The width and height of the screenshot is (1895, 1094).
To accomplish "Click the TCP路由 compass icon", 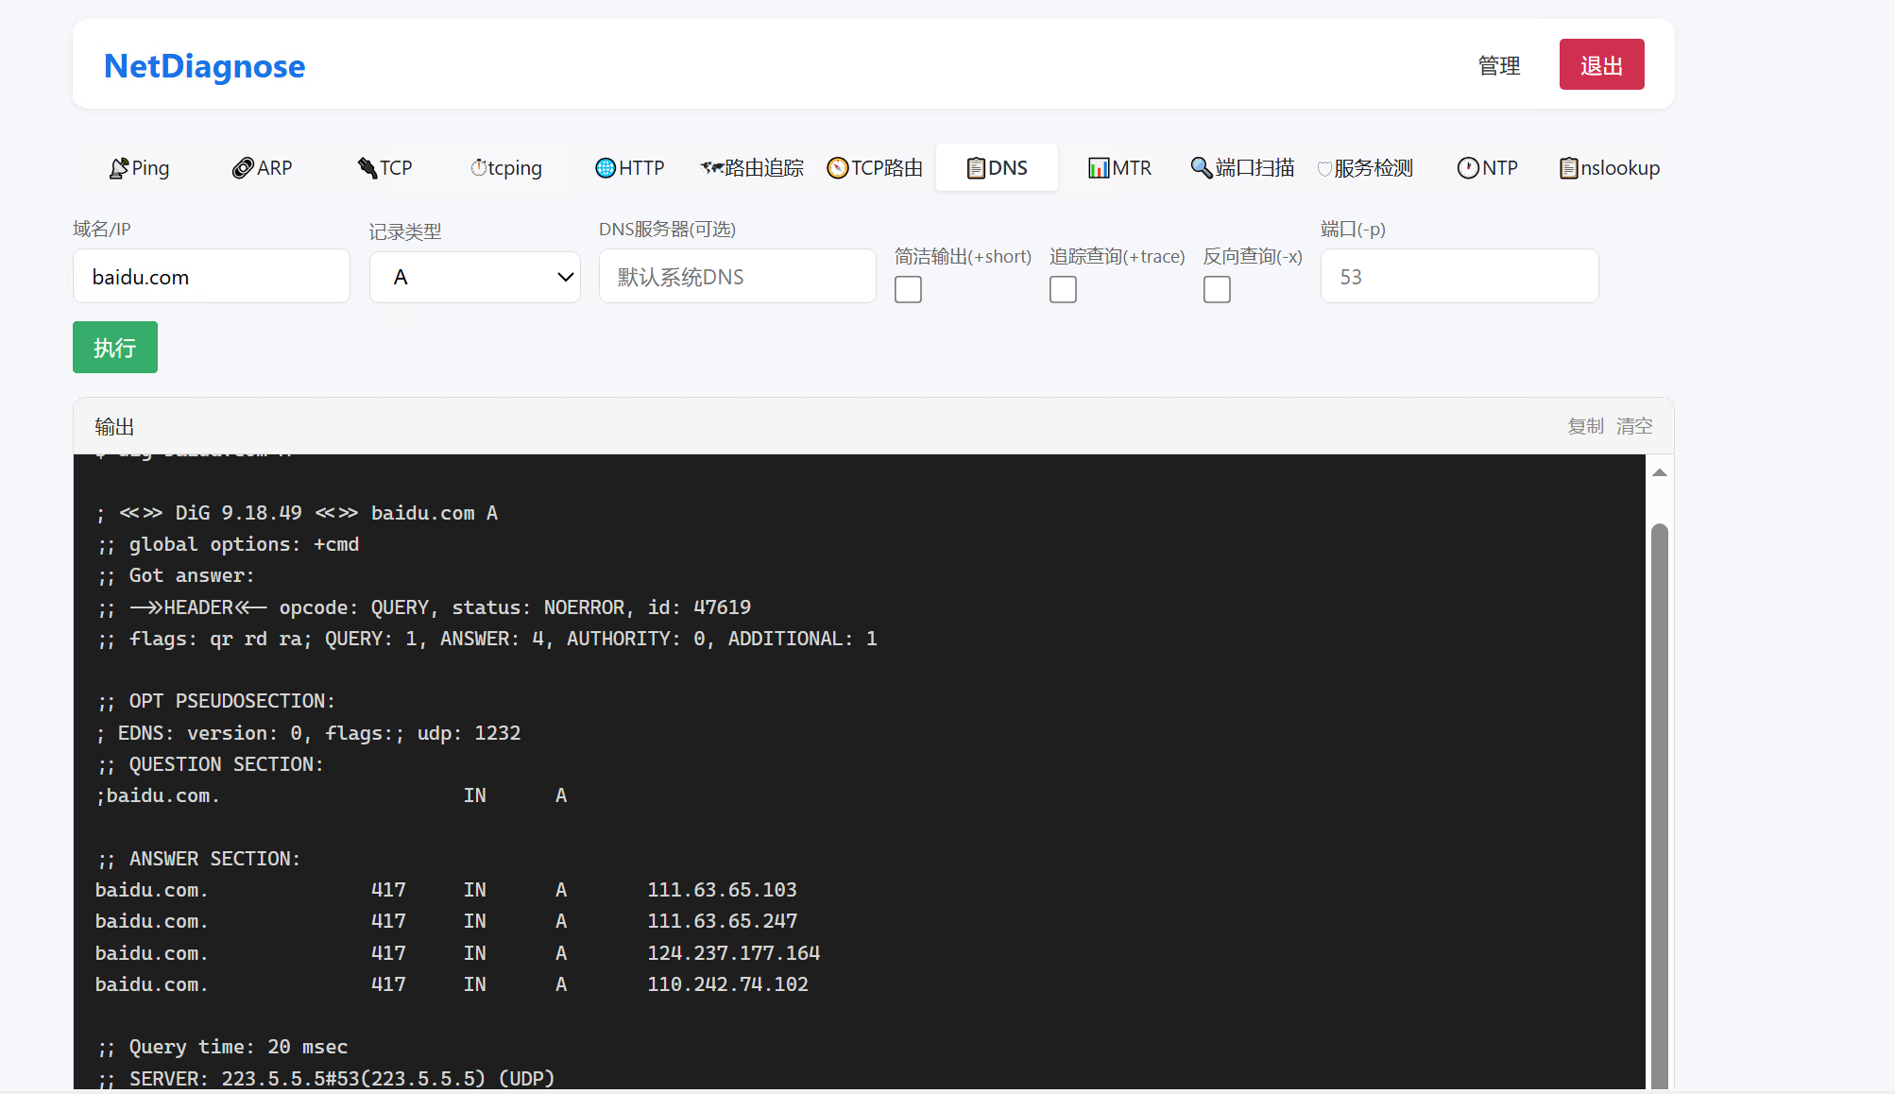I will pyautogui.click(x=838, y=168).
